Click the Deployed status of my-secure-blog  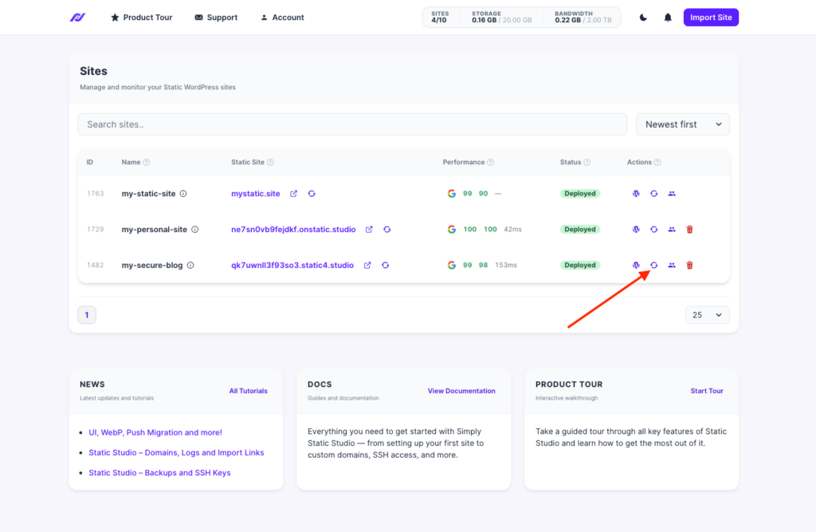[x=580, y=266]
